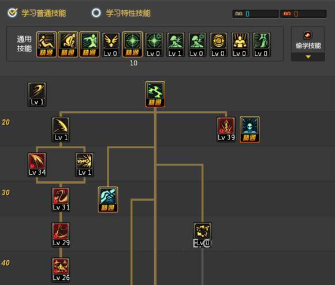335x285 pixels.
Task: Select the green crosshair mastered general skill
Action: coord(132,44)
